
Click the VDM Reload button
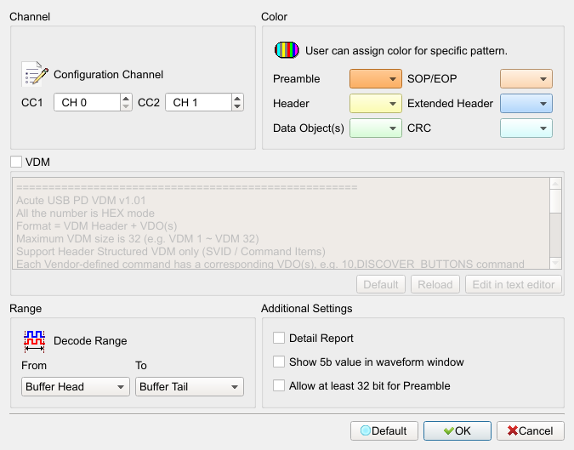click(435, 284)
